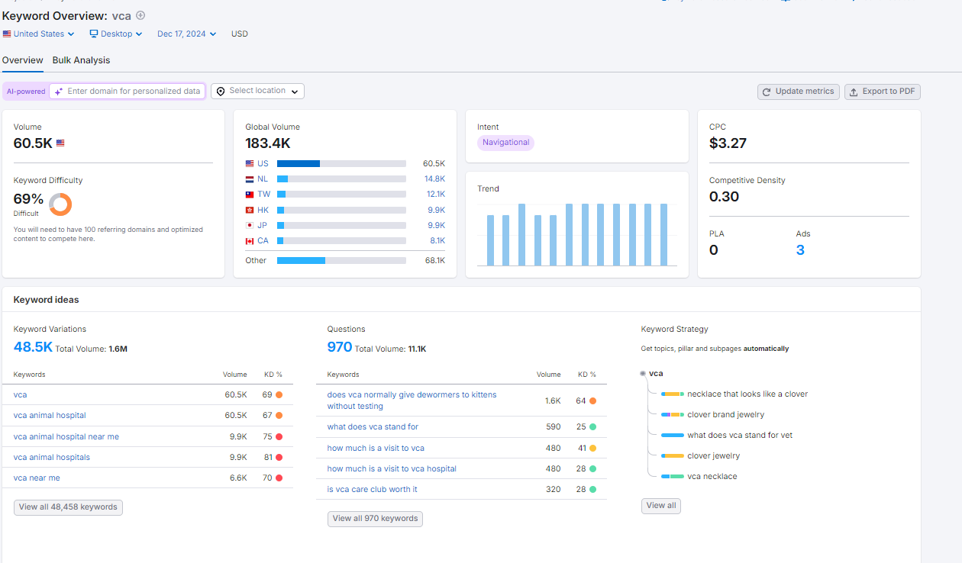The image size is (962, 563).
Task: Open the Dec 17, 2024 date dropdown
Action: point(187,34)
